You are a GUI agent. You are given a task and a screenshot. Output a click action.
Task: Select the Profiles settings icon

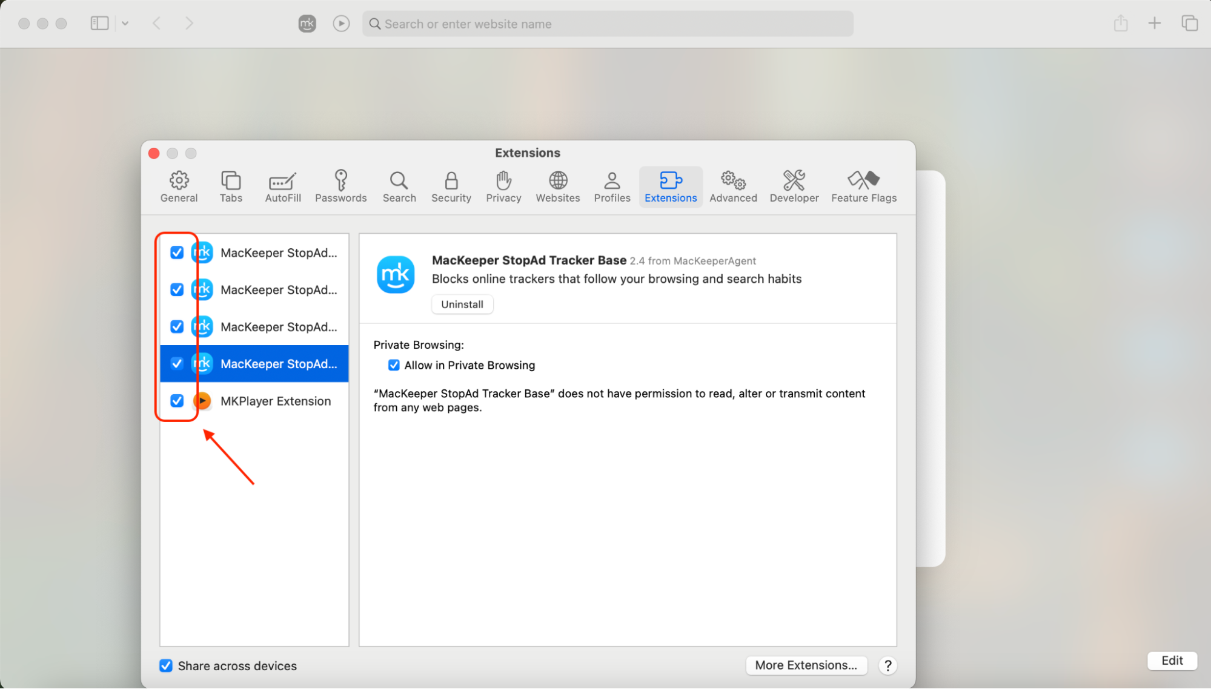(x=611, y=186)
